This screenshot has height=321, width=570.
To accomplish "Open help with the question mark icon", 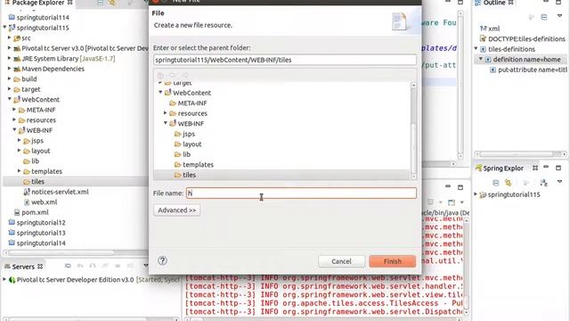I will pos(162,260).
